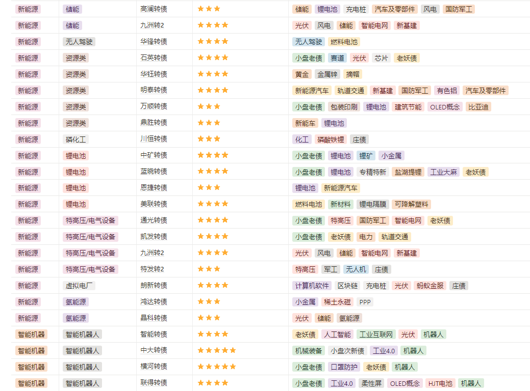This screenshot has height=391, width=530.
Task: Click the 可降解塑料 tag
Action: click(411, 204)
